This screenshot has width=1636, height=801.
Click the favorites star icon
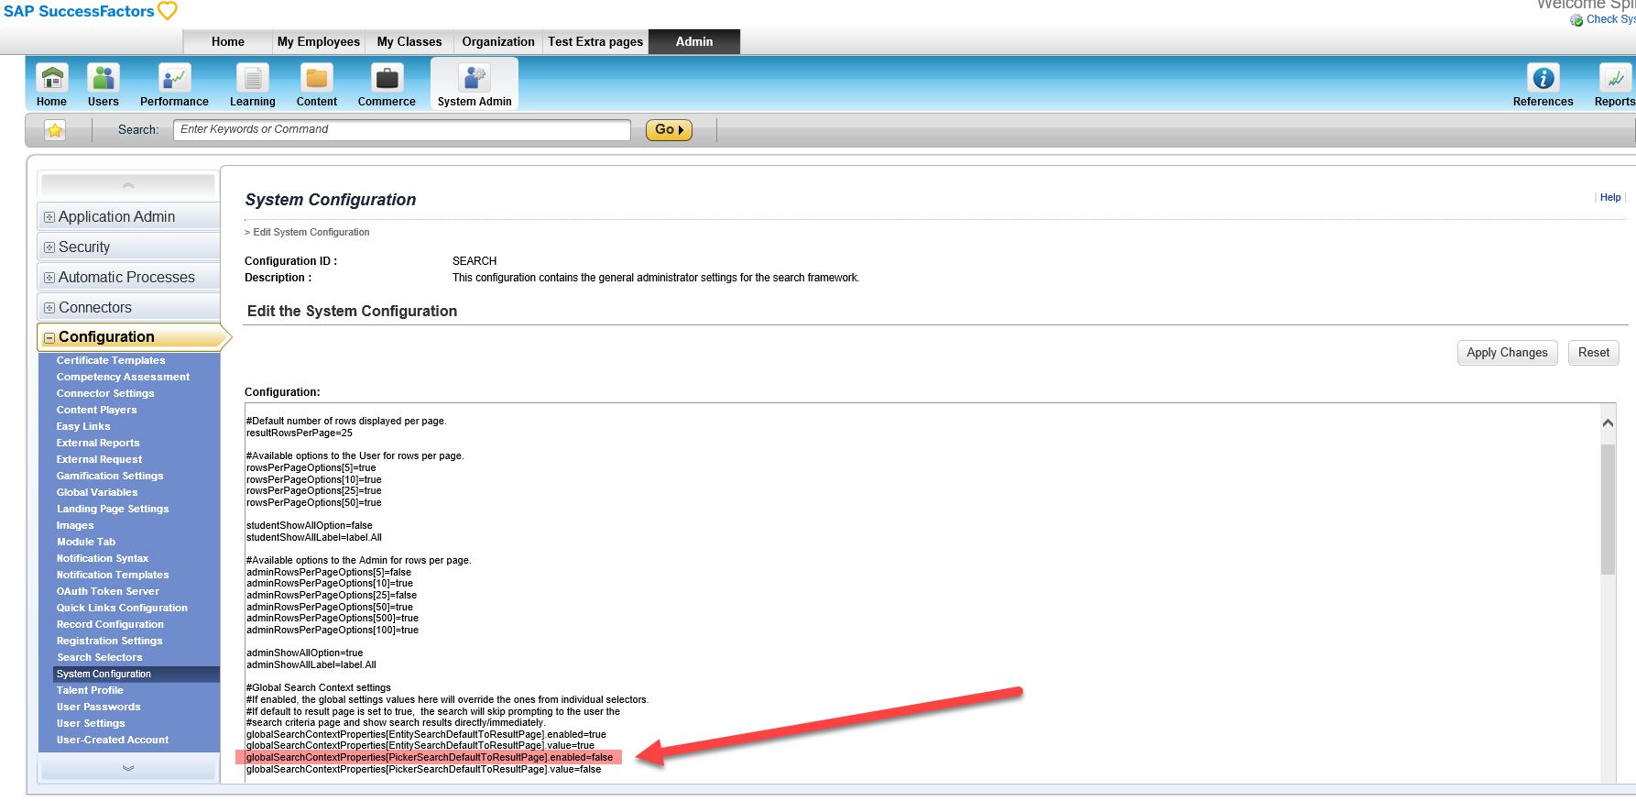pyautogui.click(x=55, y=130)
